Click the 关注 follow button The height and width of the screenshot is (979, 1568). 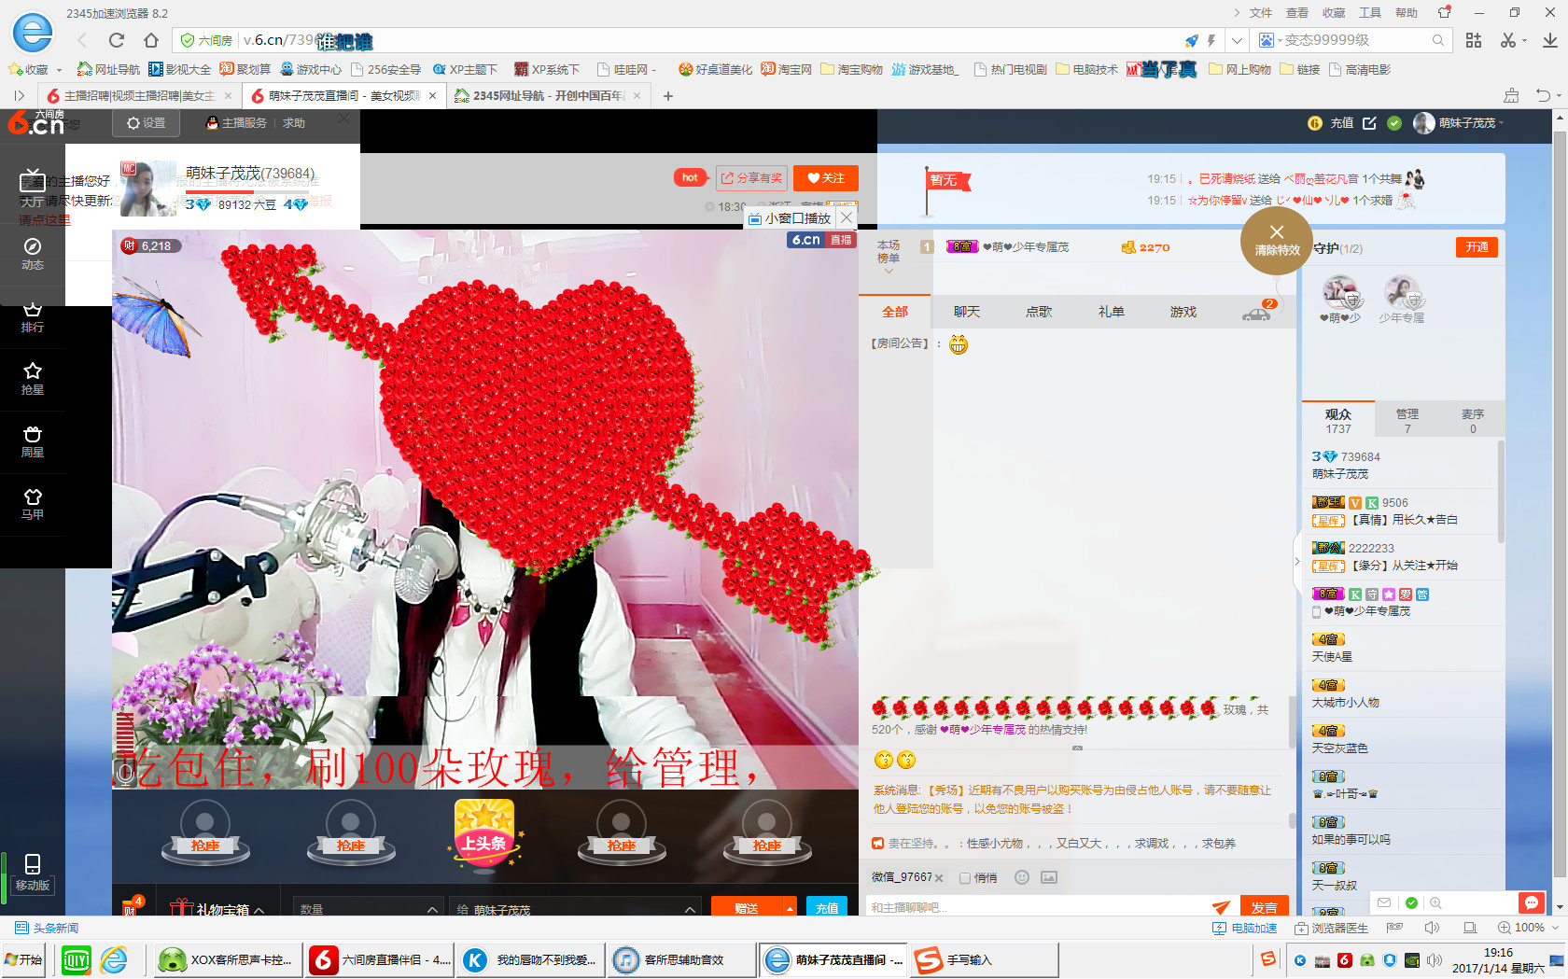point(825,178)
